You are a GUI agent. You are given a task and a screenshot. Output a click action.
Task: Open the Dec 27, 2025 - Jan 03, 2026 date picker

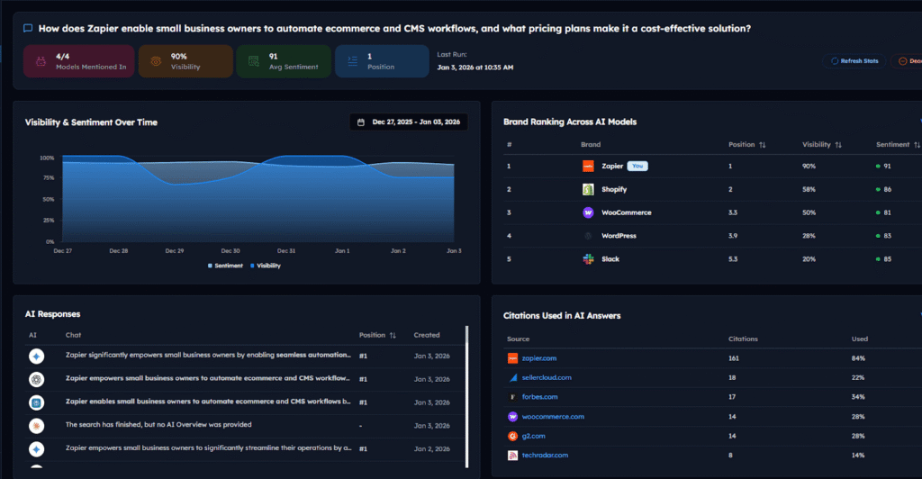point(409,122)
